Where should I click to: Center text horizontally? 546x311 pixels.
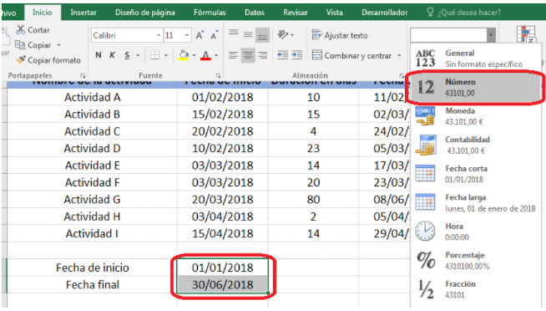click(248, 55)
